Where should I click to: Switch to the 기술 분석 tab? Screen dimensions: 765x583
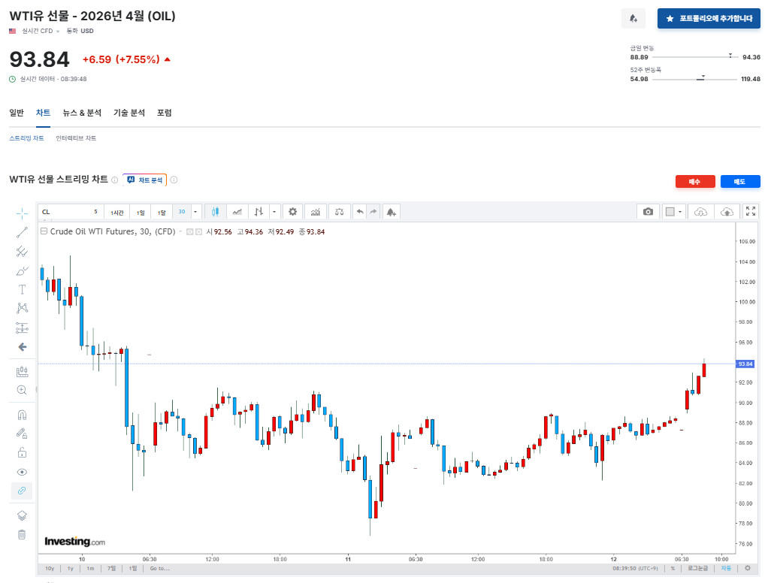(x=129, y=113)
